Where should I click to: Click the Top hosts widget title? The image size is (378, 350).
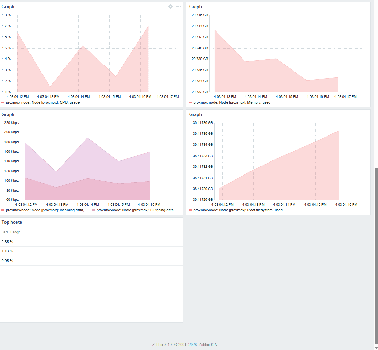point(12,222)
